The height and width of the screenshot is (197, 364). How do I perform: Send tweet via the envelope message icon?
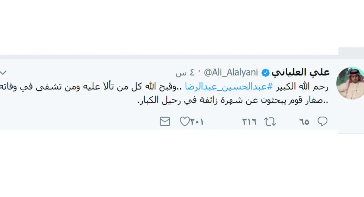pyautogui.click(x=165, y=121)
